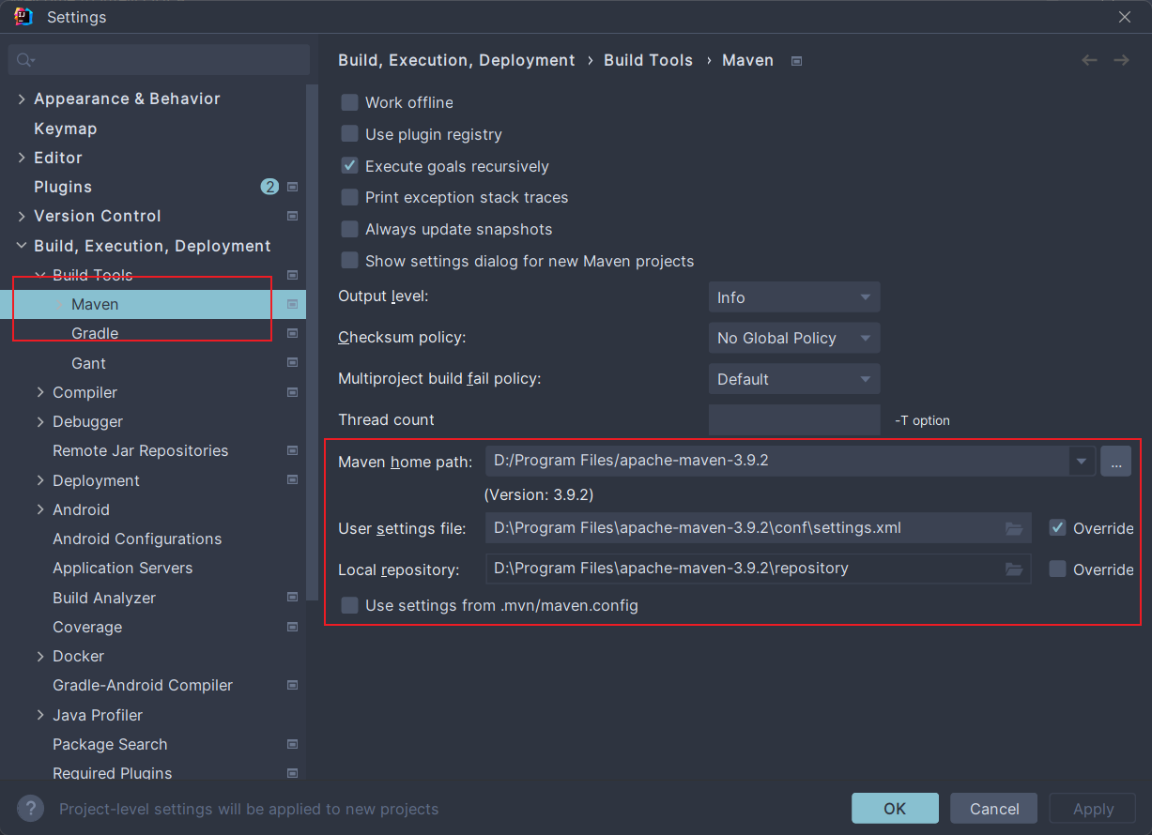Open the Keymap settings page
The width and height of the screenshot is (1152, 835).
pos(66,129)
